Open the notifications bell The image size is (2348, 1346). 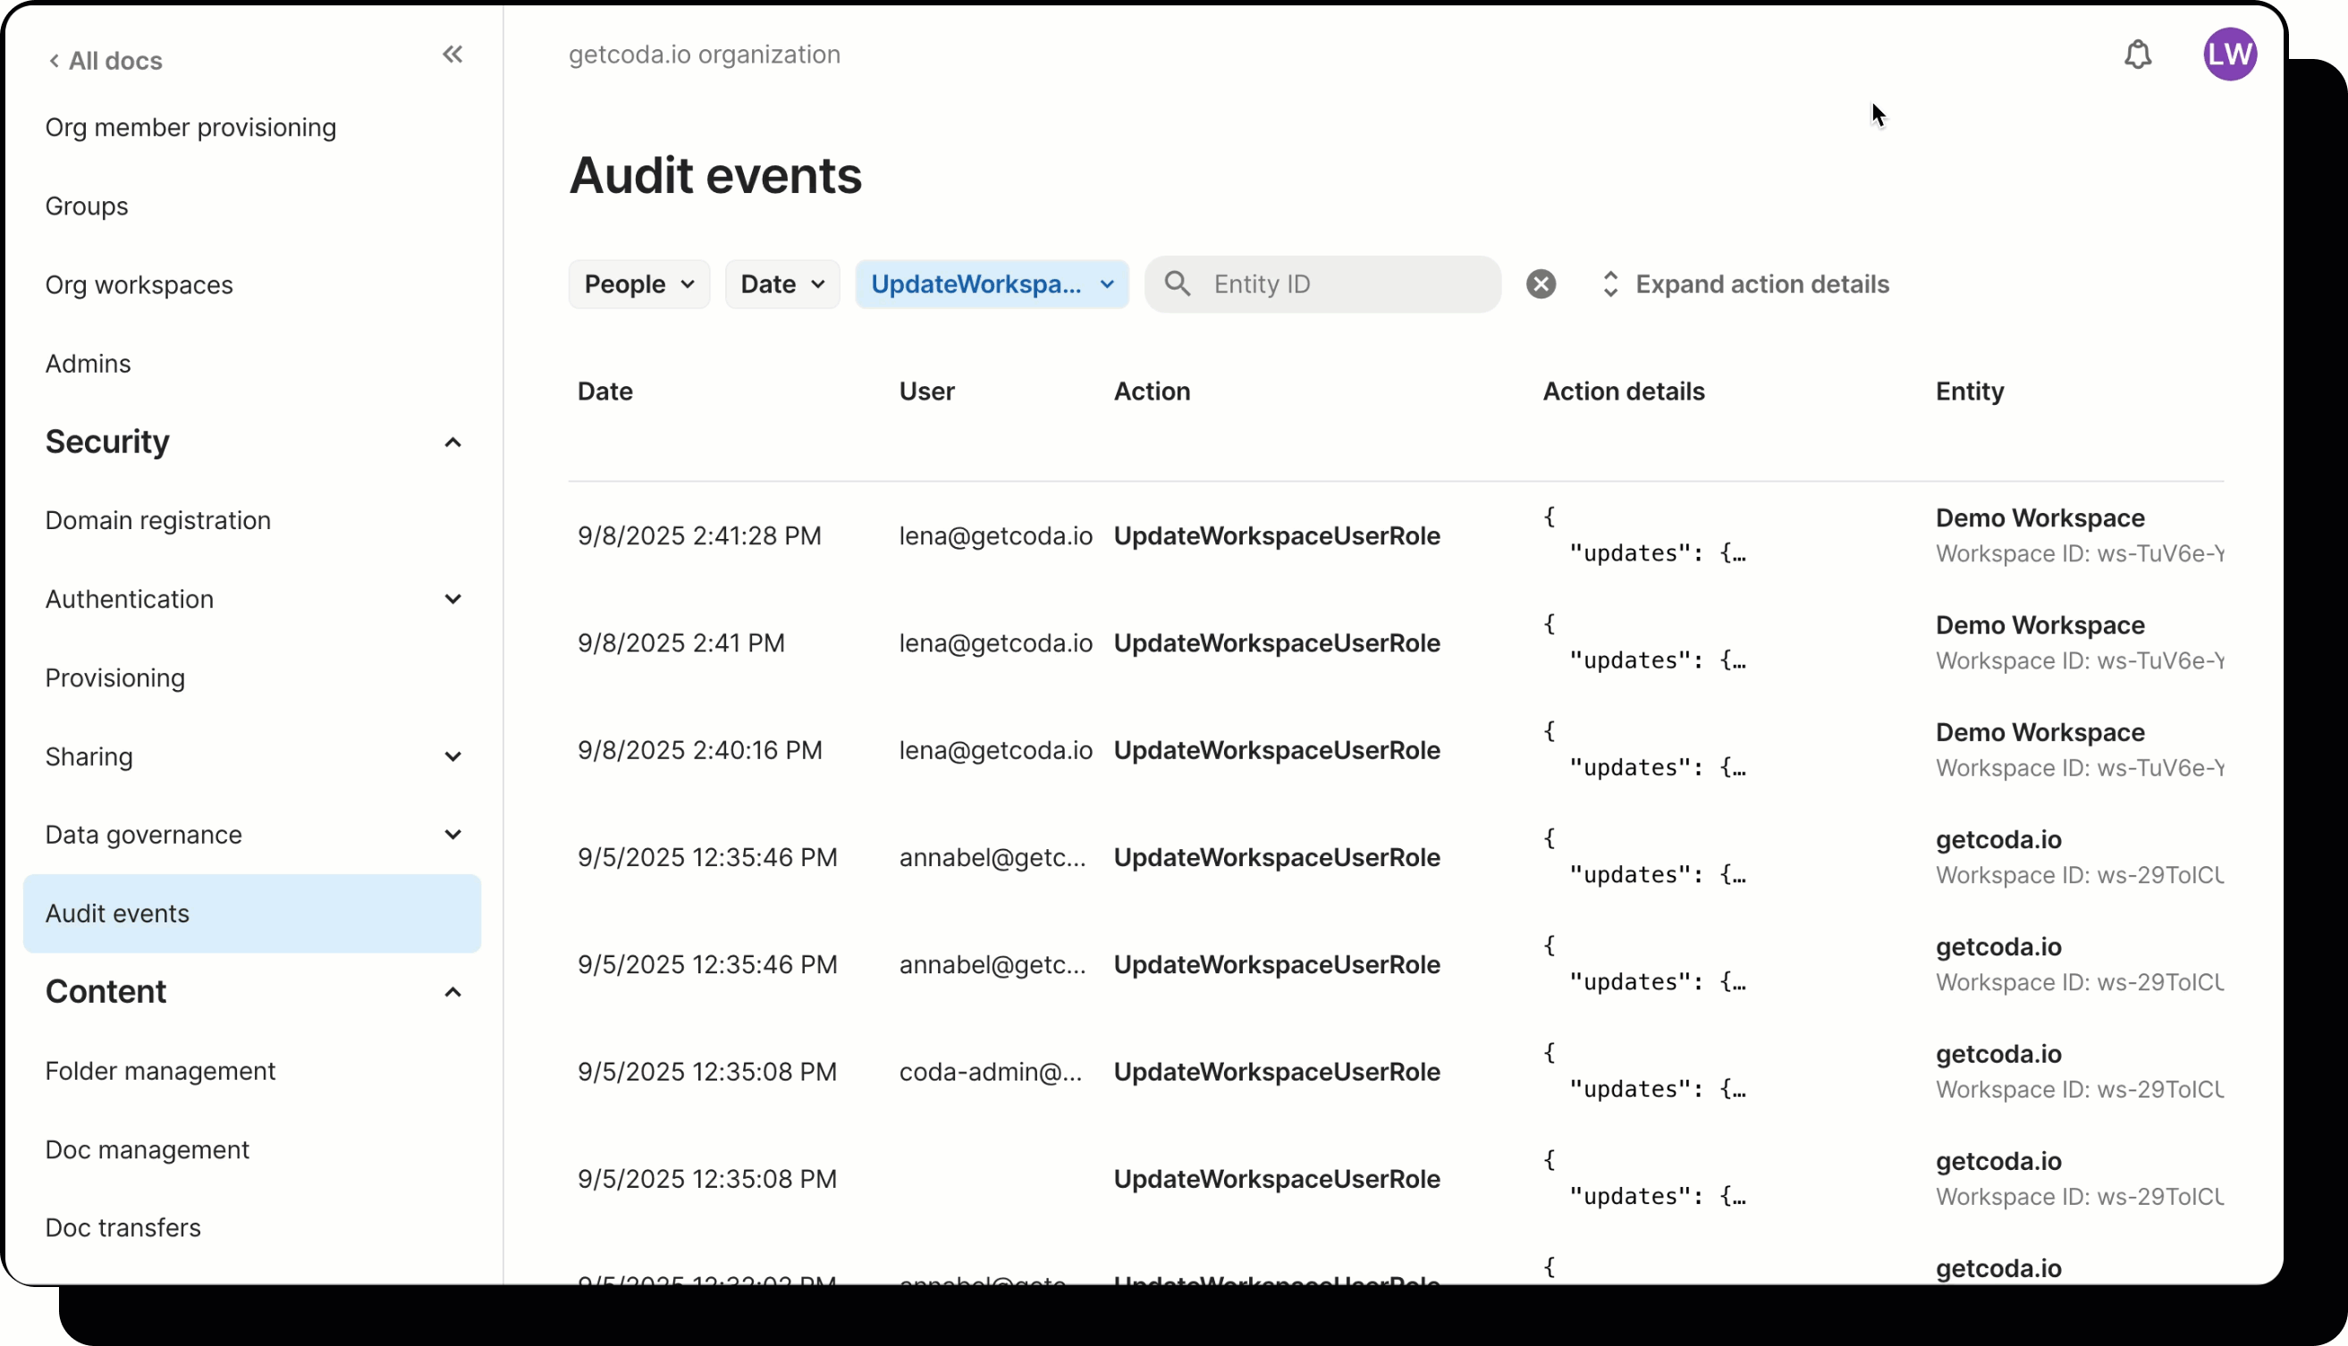click(2137, 55)
